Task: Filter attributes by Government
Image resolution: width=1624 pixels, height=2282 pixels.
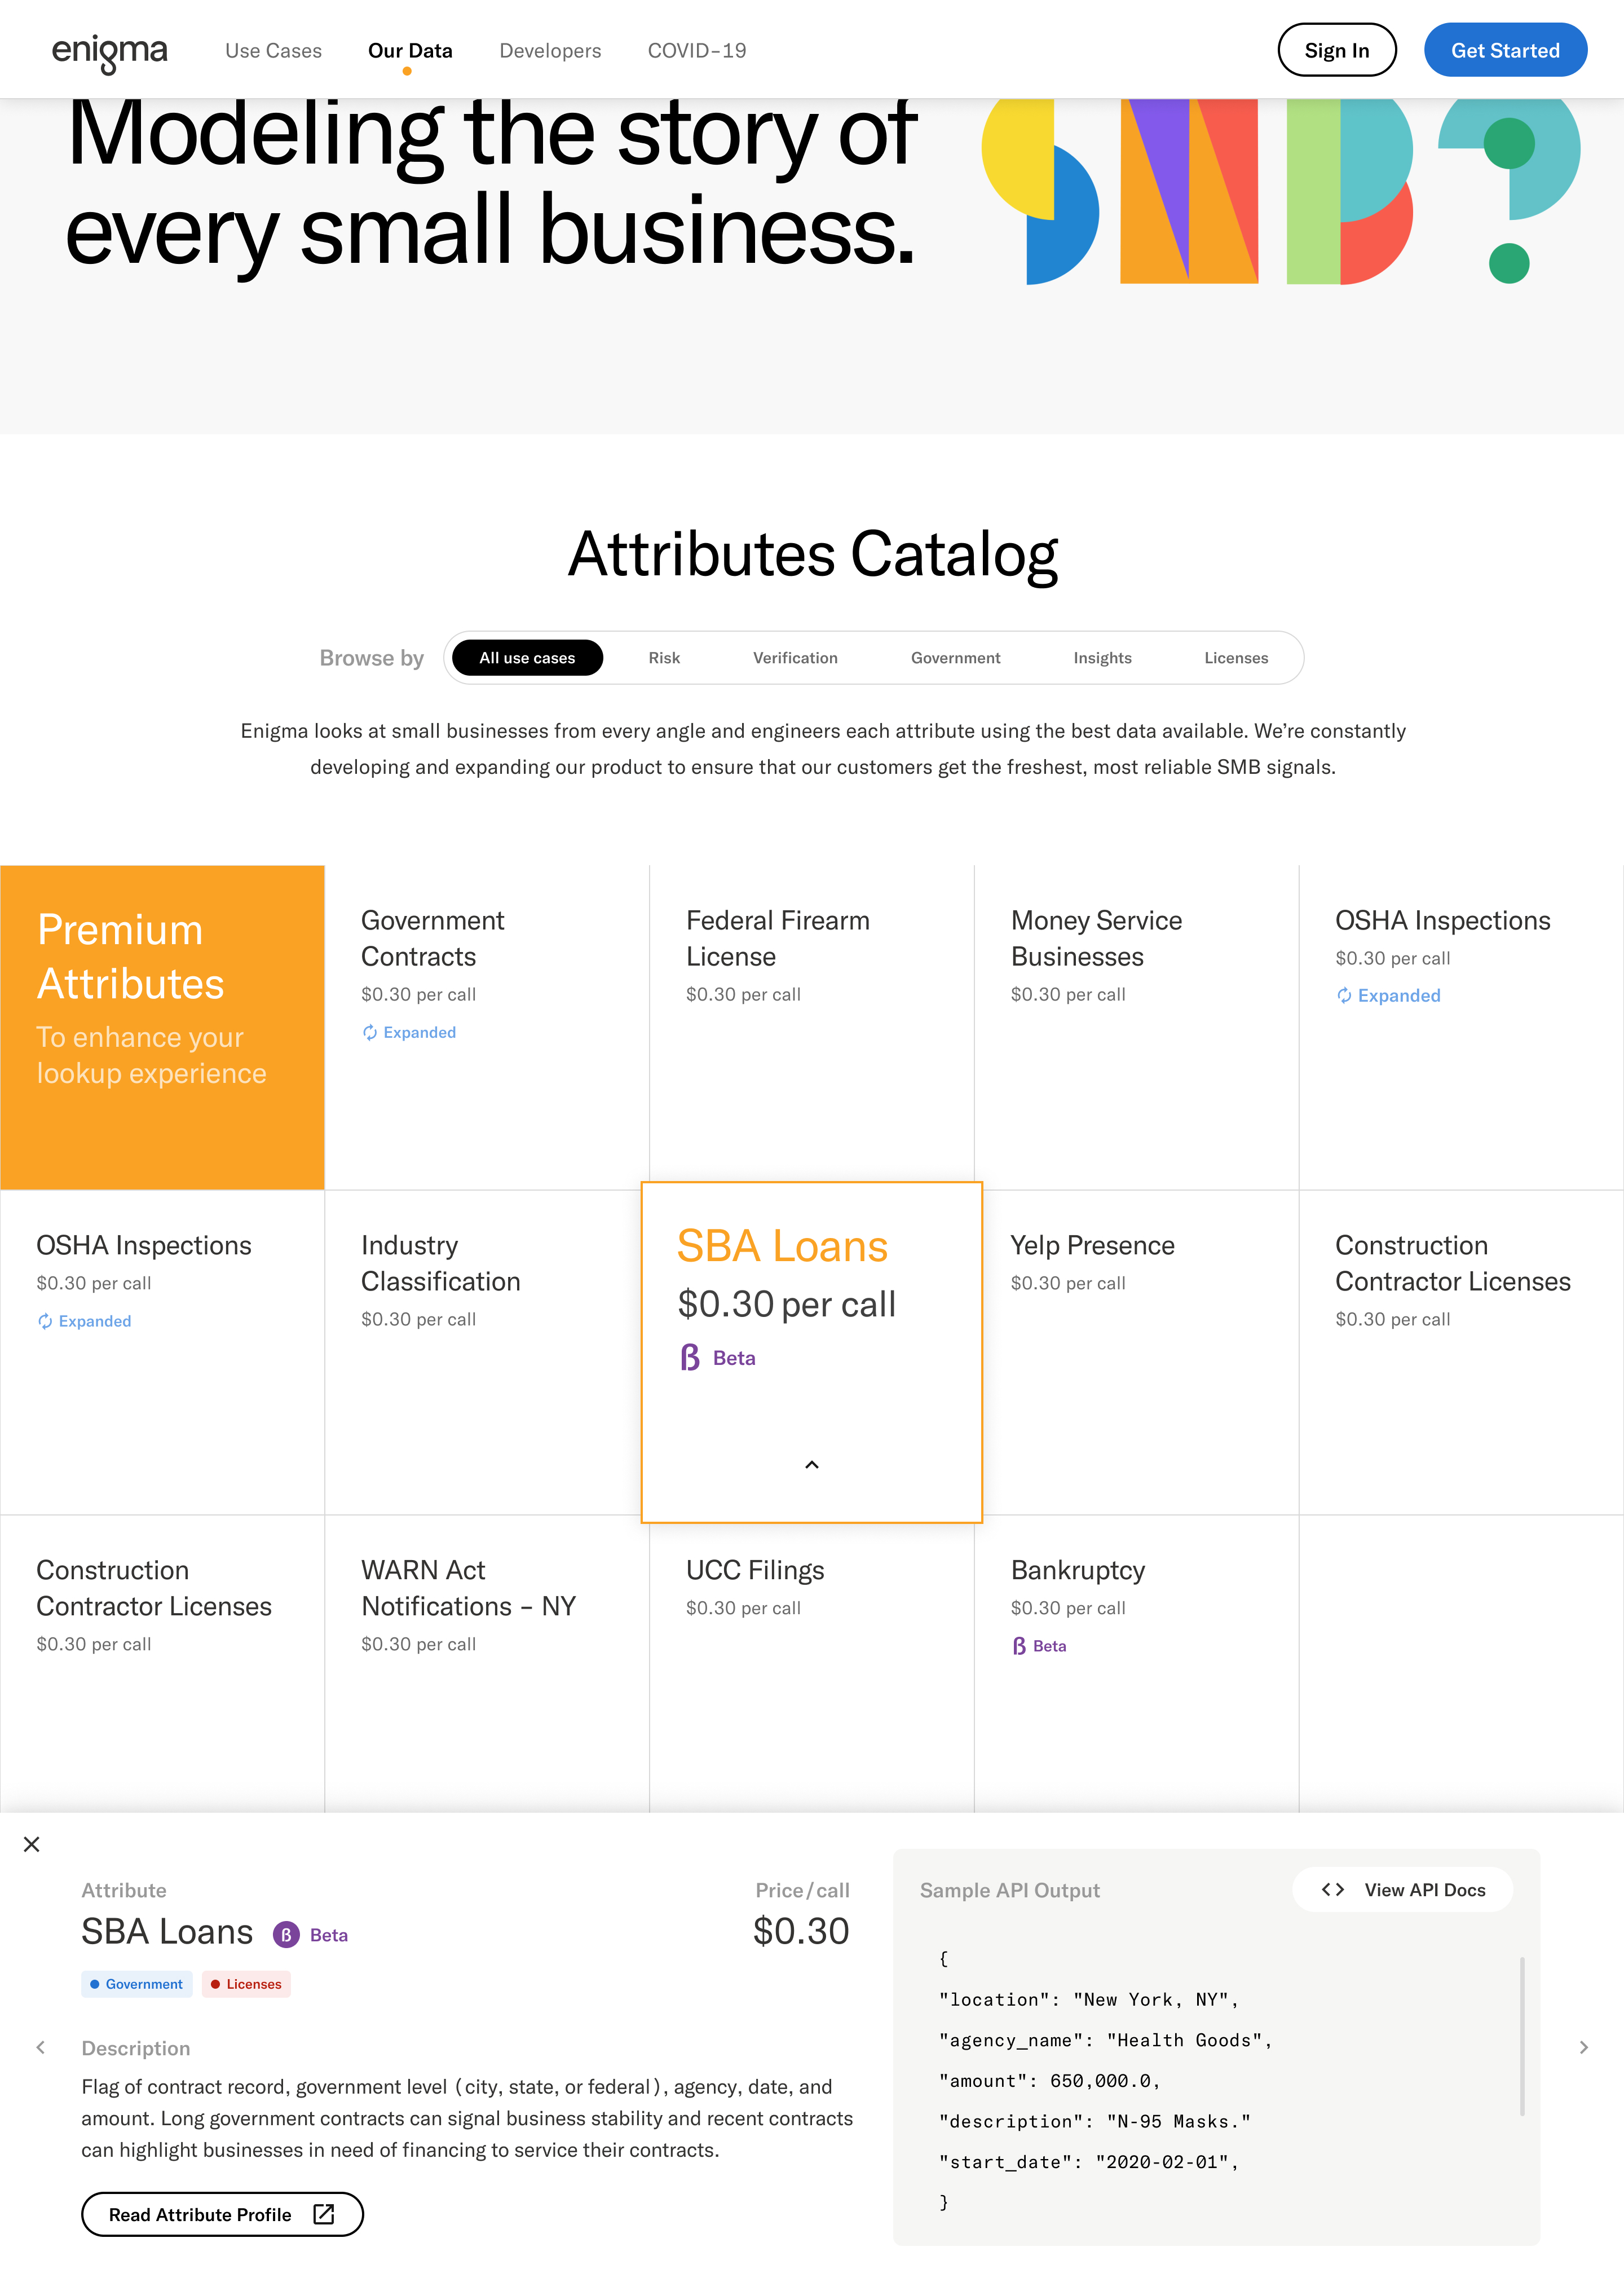Action: pyautogui.click(x=955, y=658)
